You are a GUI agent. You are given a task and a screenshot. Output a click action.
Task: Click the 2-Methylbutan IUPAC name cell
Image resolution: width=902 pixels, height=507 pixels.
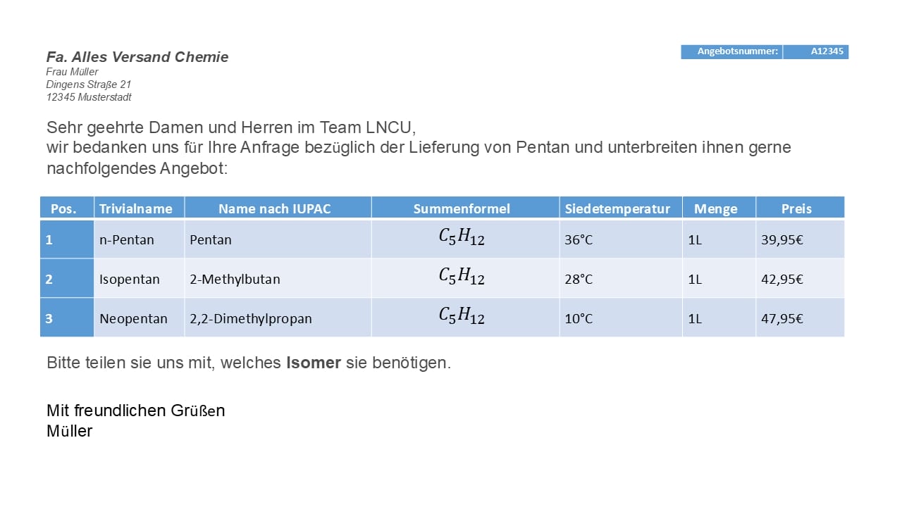235,279
